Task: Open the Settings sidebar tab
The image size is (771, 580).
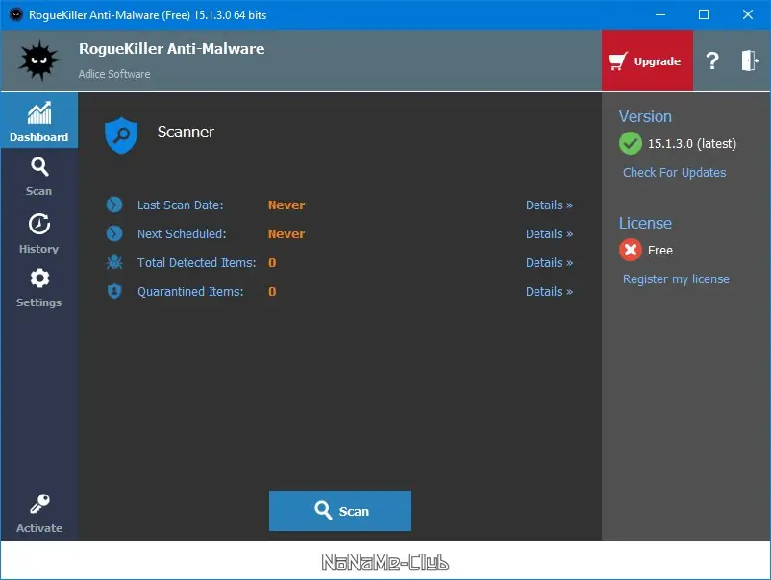Action: [x=38, y=288]
